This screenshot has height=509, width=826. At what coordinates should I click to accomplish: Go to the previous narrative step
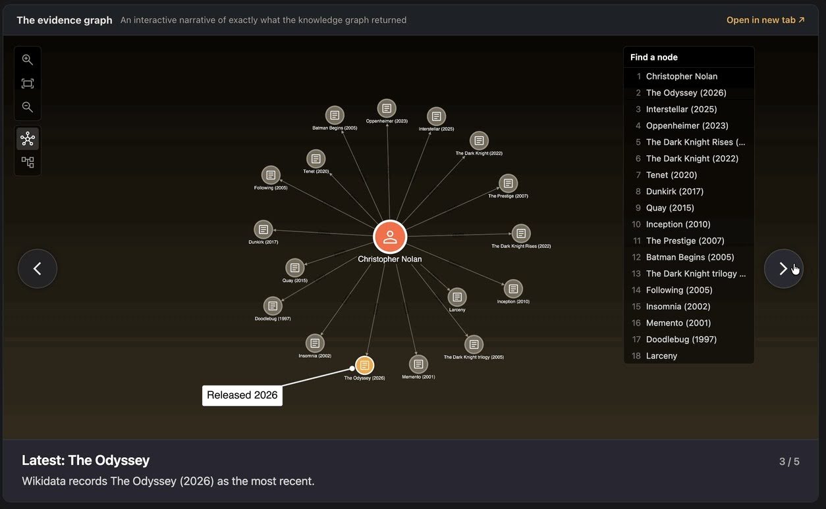[x=38, y=268]
